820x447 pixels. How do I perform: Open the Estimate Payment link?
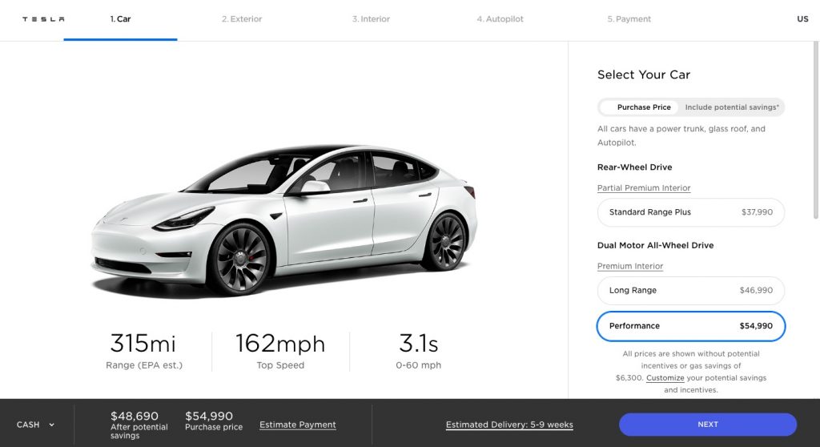point(298,425)
